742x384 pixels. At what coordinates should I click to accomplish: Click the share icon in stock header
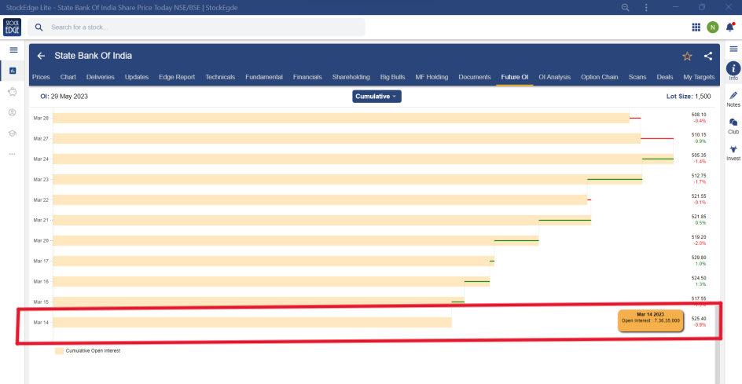[x=708, y=57]
